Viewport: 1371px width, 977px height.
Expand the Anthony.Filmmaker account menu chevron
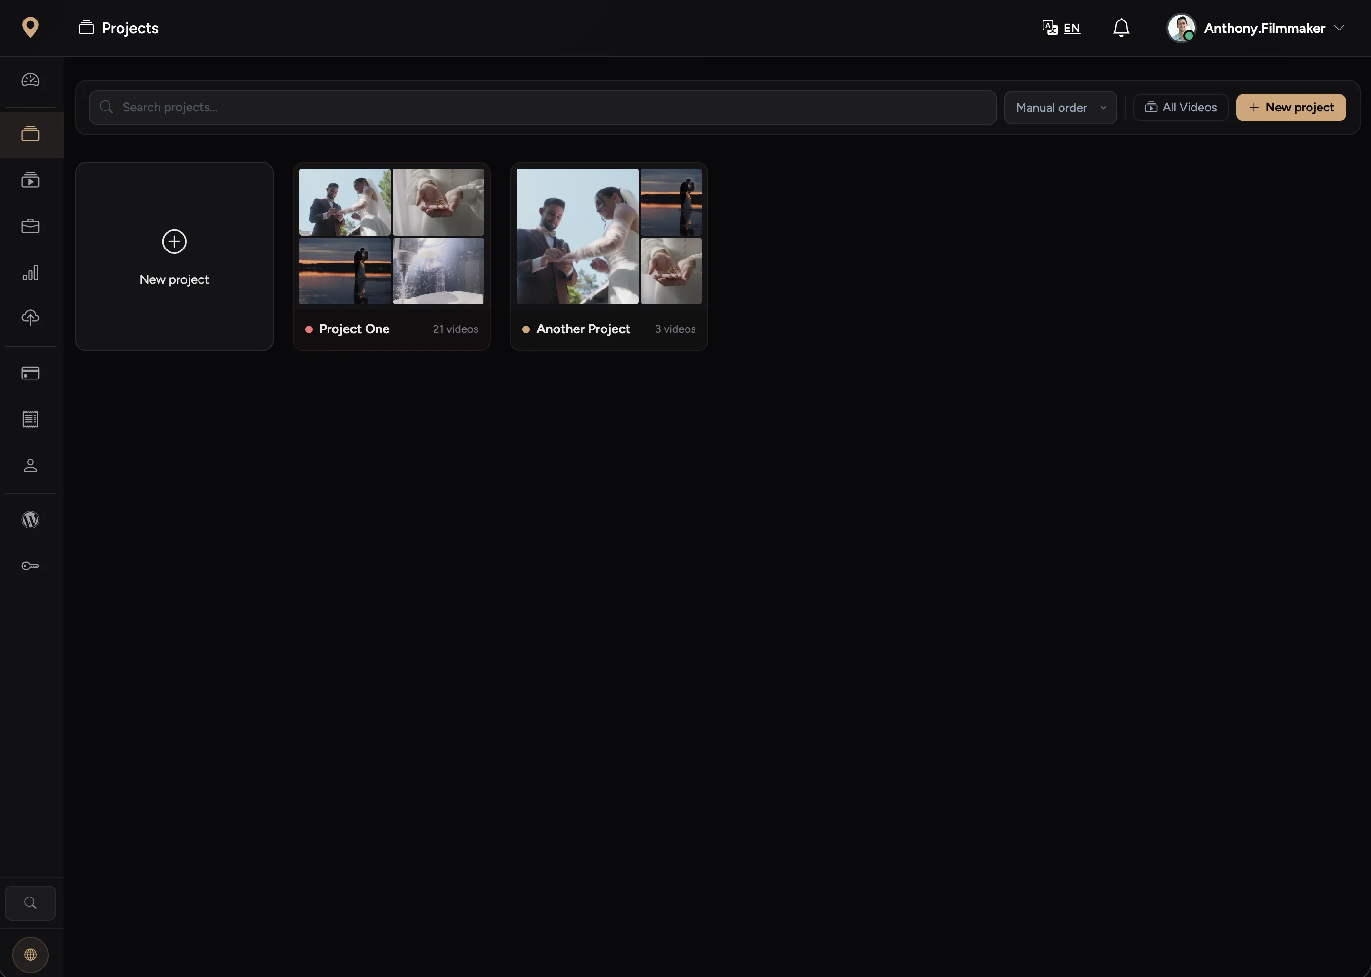pyautogui.click(x=1339, y=28)
